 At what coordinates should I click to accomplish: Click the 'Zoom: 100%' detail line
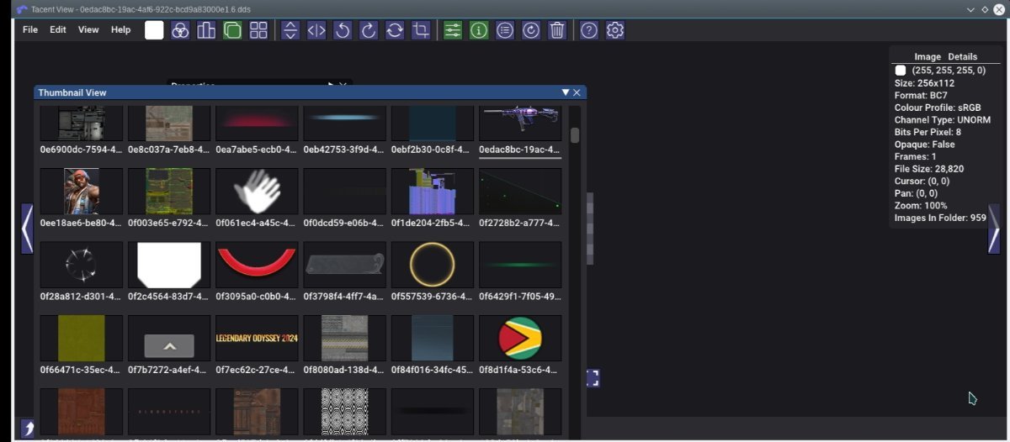coord(921,205)
